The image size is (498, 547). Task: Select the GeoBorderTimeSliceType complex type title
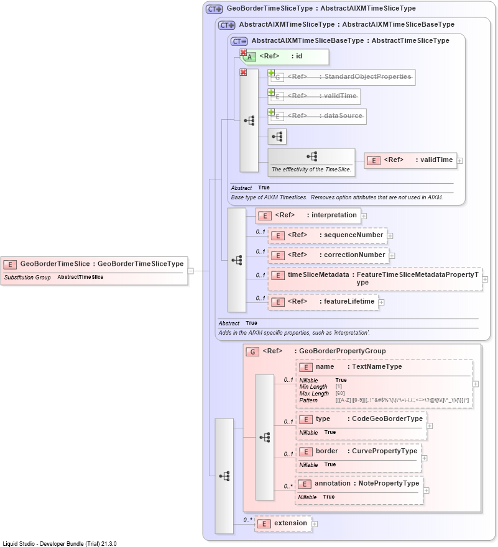pyautogui.click(x=321, y=8)
